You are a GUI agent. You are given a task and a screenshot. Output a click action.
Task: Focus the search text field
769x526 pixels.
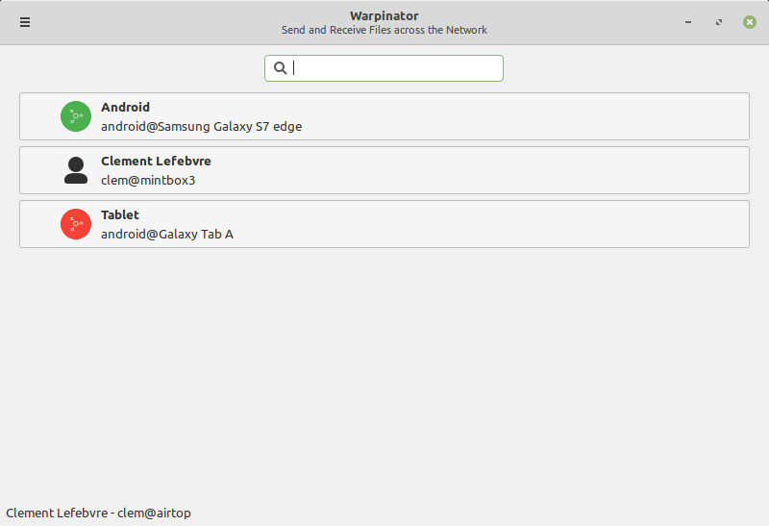tap(394, 68)
